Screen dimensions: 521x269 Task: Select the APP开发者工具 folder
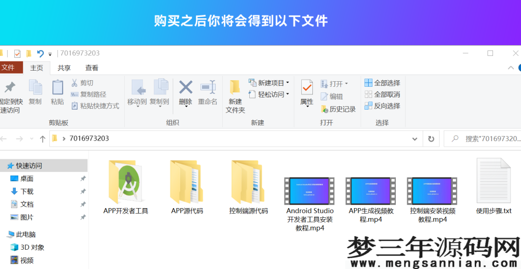point(126,187)
